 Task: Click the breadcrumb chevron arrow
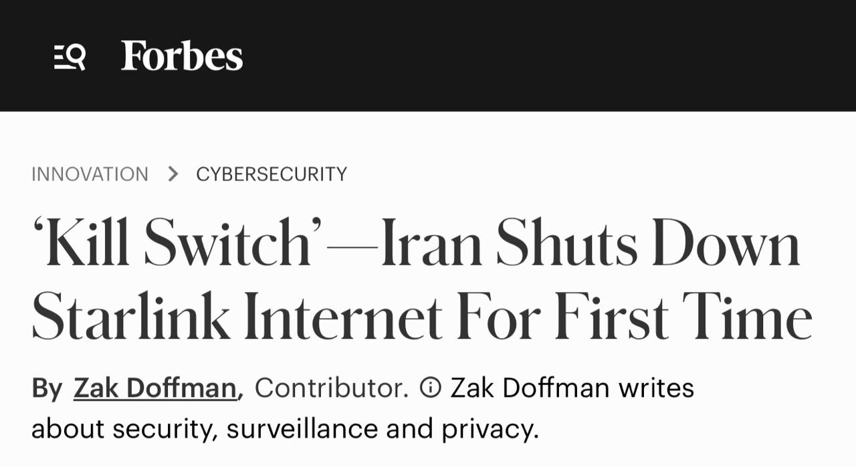coord(173,174)
